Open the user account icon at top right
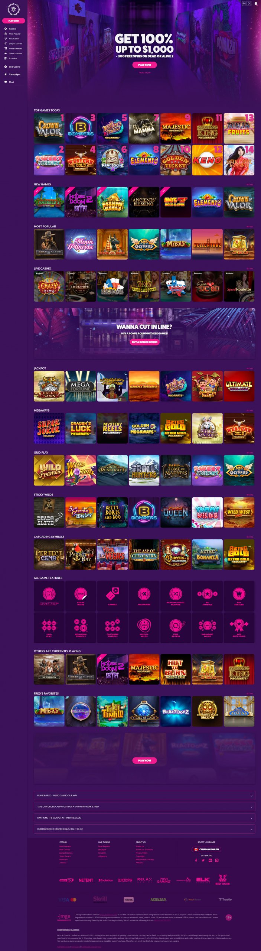The image size is (261, 951). 256,3
